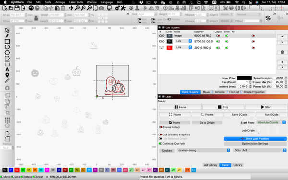288x180 pixels.
Task: Select the red 02 palette swatch
Action: tap(17, 170)
